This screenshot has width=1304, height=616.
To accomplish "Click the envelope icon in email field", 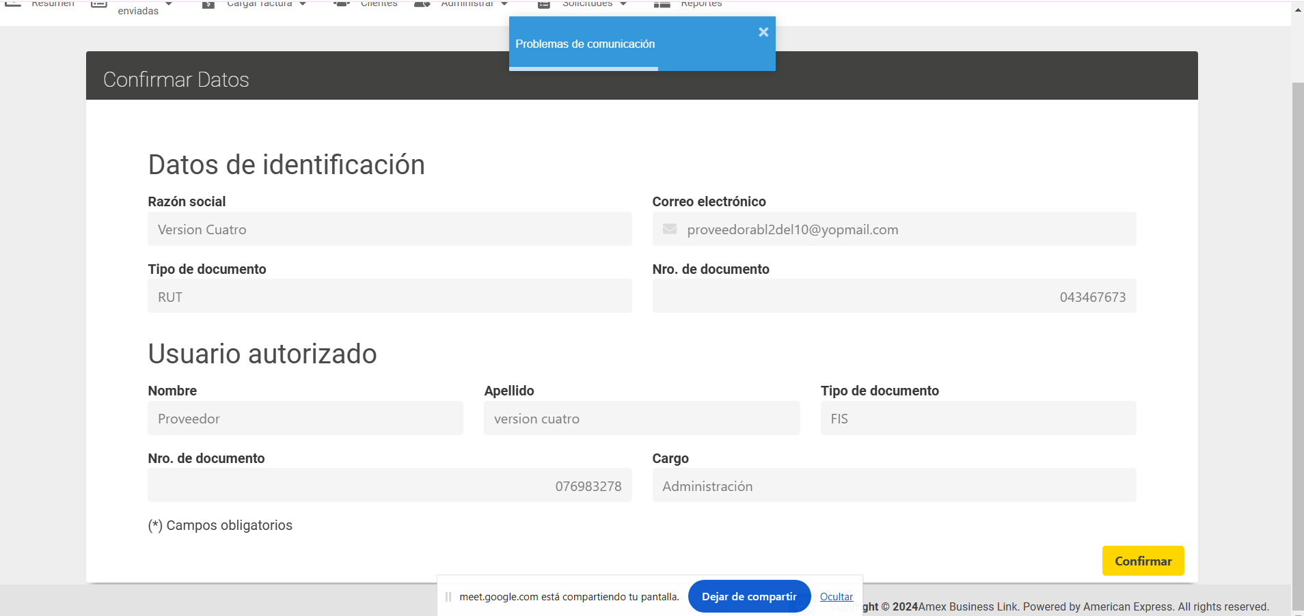I will (670, 229).
